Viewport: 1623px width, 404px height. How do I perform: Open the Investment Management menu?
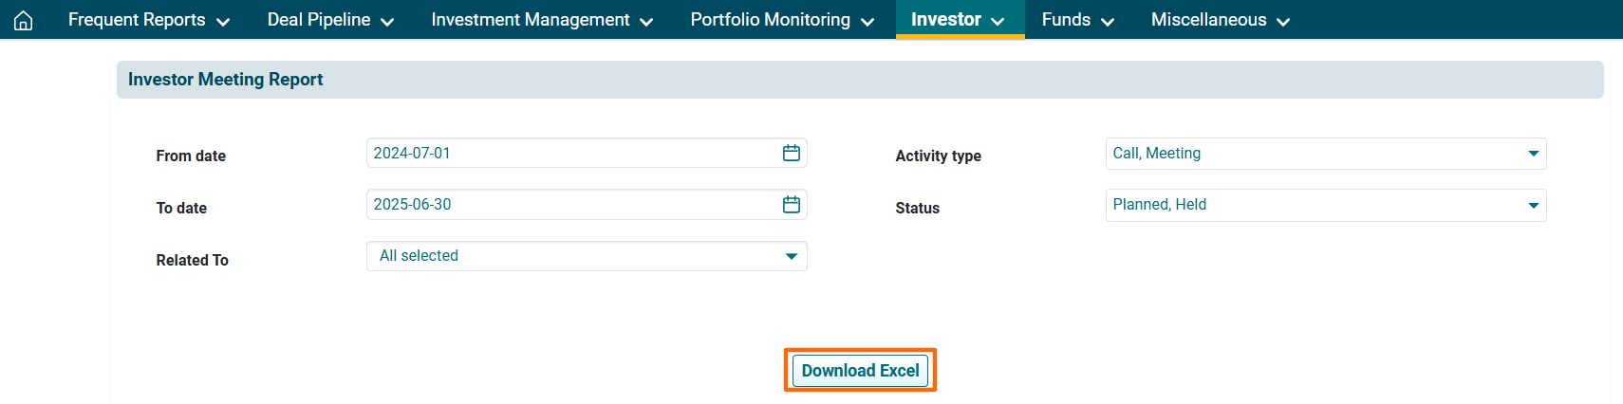(541, 20)
